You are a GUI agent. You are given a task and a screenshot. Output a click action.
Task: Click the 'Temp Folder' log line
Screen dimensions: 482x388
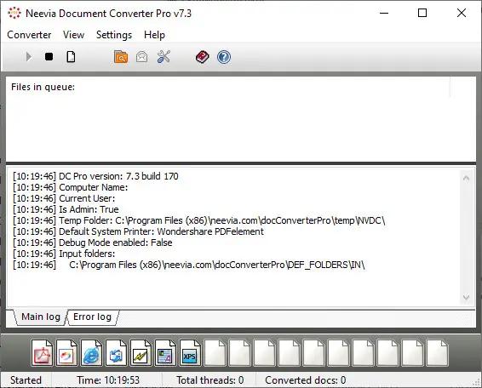coord(199,220)
